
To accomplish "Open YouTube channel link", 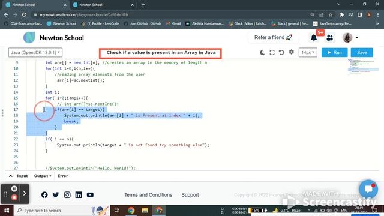I will click(90, 194).
